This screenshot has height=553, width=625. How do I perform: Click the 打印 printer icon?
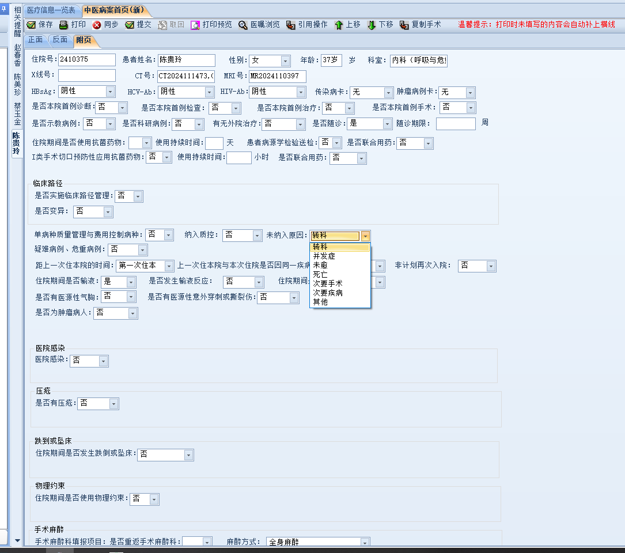pyautogui.click(x=63, y=25)
